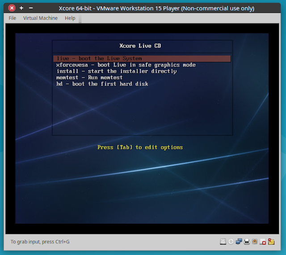
Task: Open the File menu
Action: (12, 18)
